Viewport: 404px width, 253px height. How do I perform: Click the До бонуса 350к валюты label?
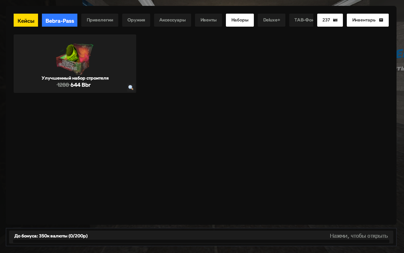[51, 236]
